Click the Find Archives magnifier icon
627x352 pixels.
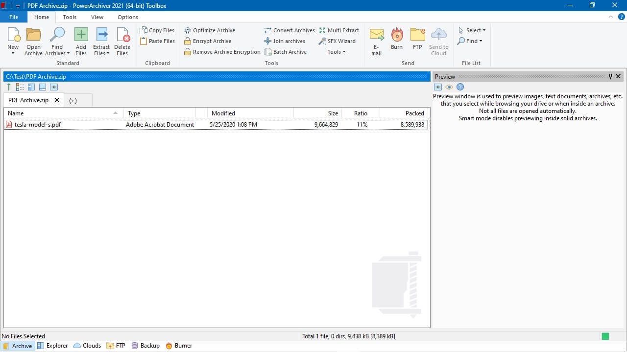pyautogui.click(x=57, y=35)
